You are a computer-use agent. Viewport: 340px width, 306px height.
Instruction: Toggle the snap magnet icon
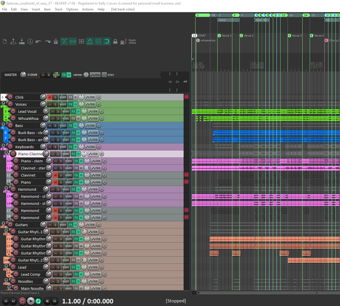[x=107, y=42]
